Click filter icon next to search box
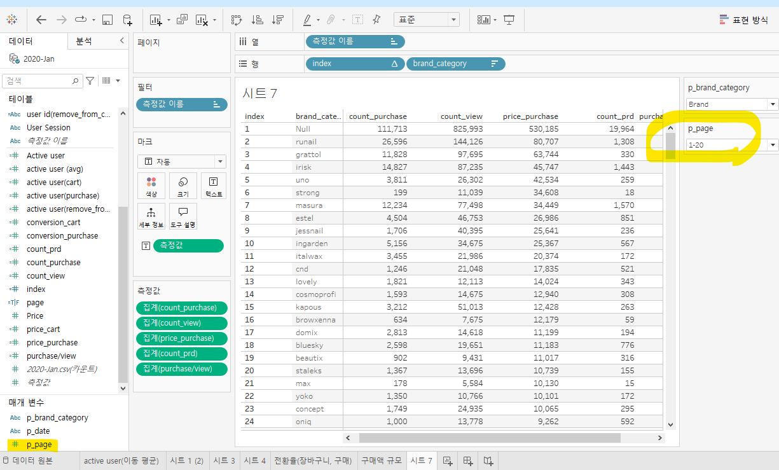 (x=90, y=81)
